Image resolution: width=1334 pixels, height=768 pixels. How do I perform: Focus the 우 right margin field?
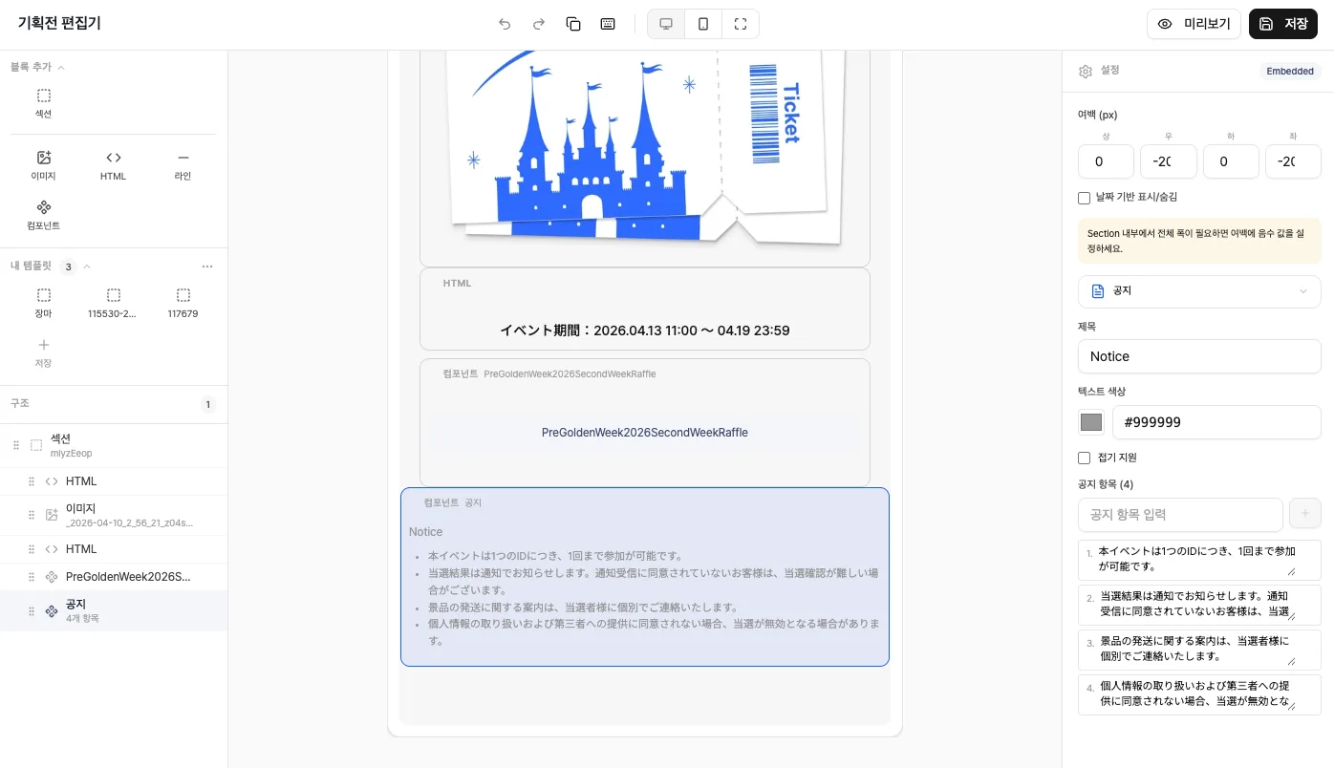tap(1169, 161)
